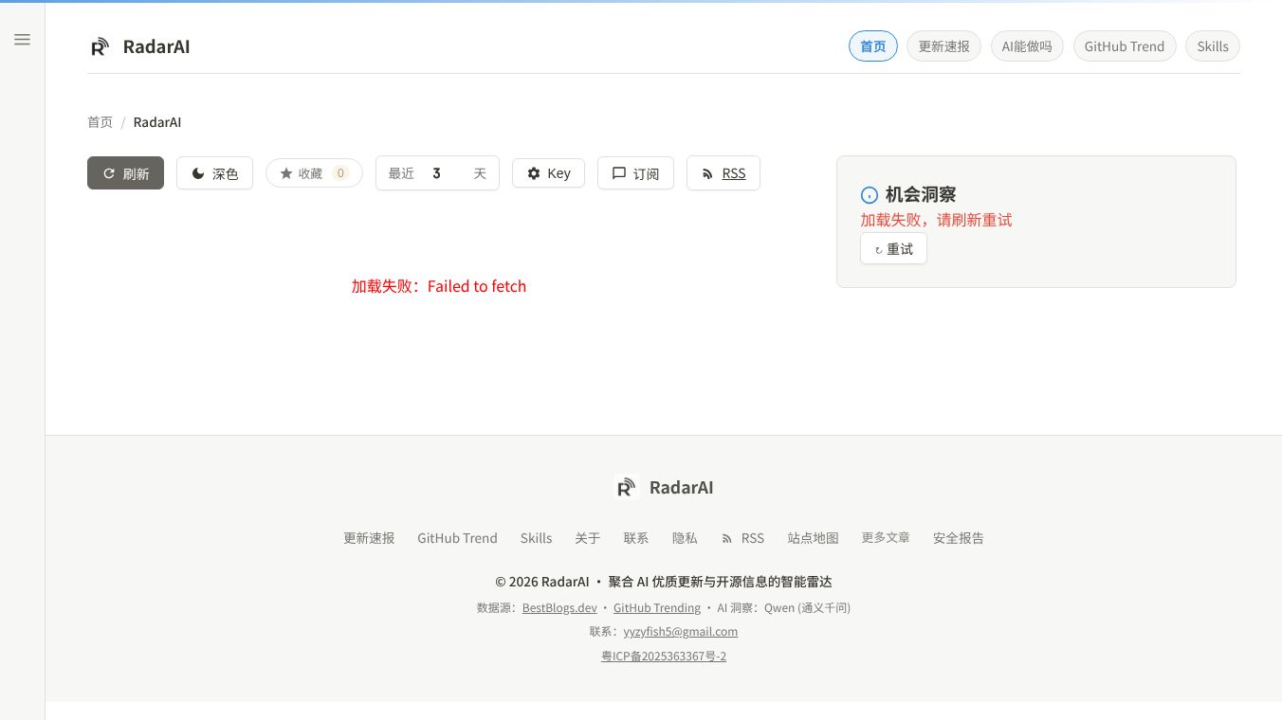Click the copyright line '© 2026 RadarAI'

pos(542,582)
